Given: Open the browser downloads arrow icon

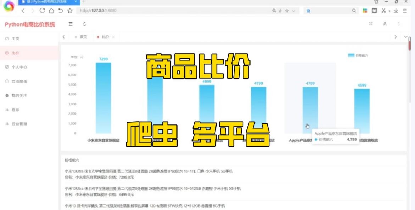Looking at the screenshot, I should (396, 11).
